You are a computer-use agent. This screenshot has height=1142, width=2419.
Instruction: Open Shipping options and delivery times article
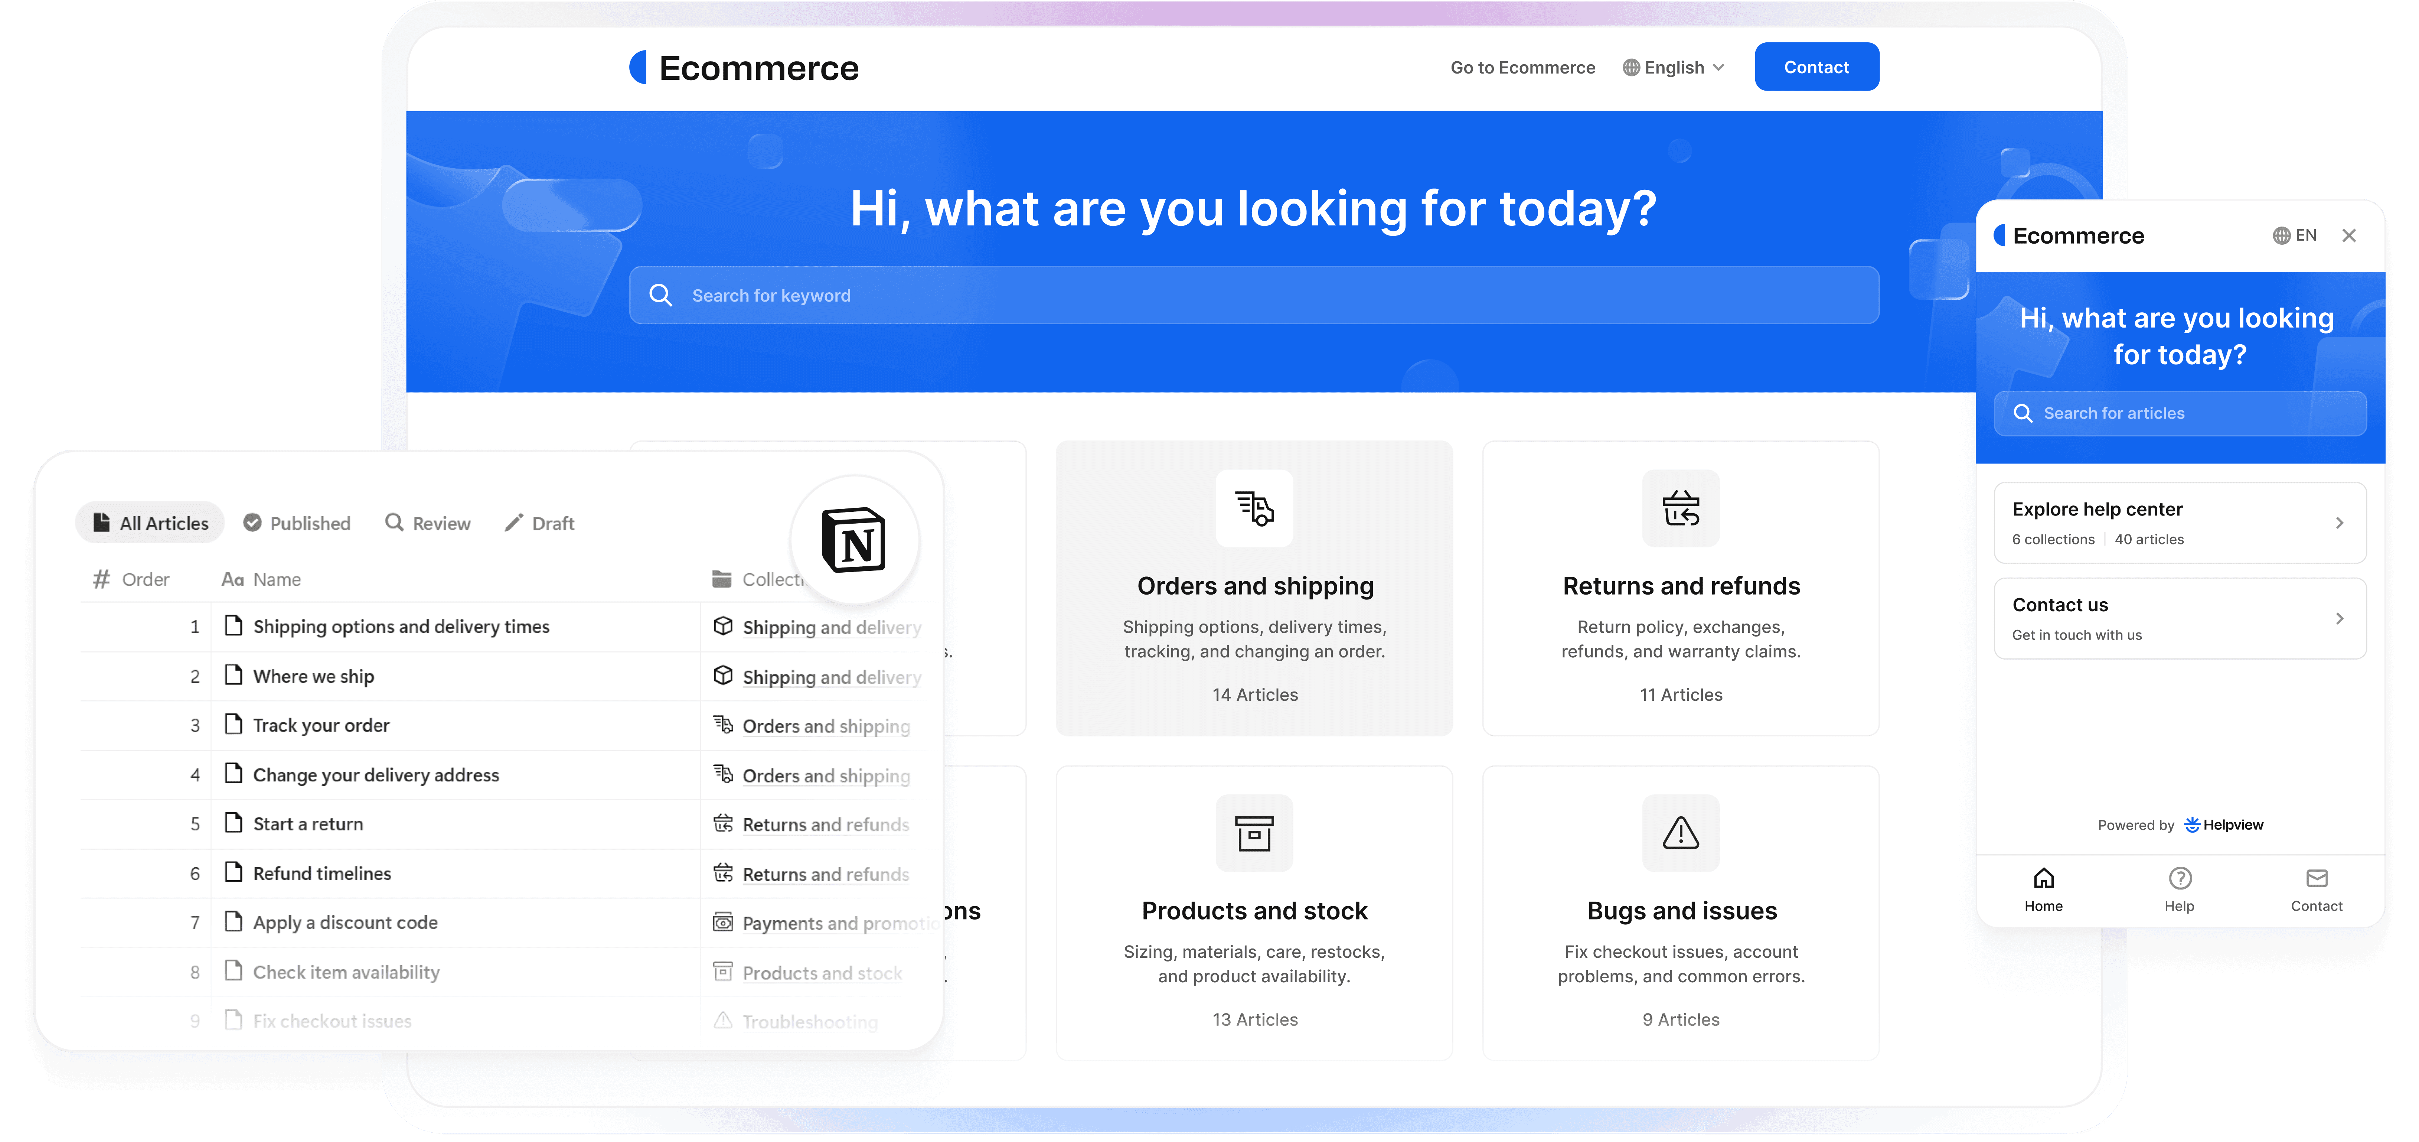[401, 627]
